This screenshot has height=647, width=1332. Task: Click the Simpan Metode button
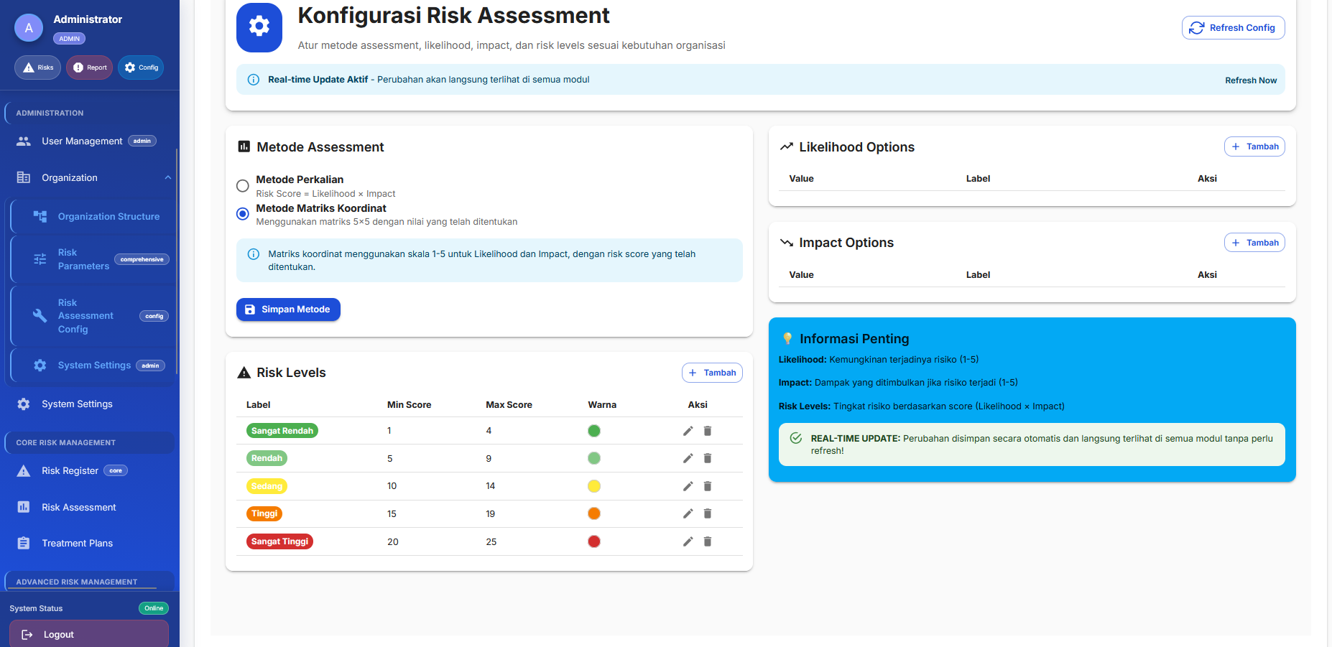point(288,309)
